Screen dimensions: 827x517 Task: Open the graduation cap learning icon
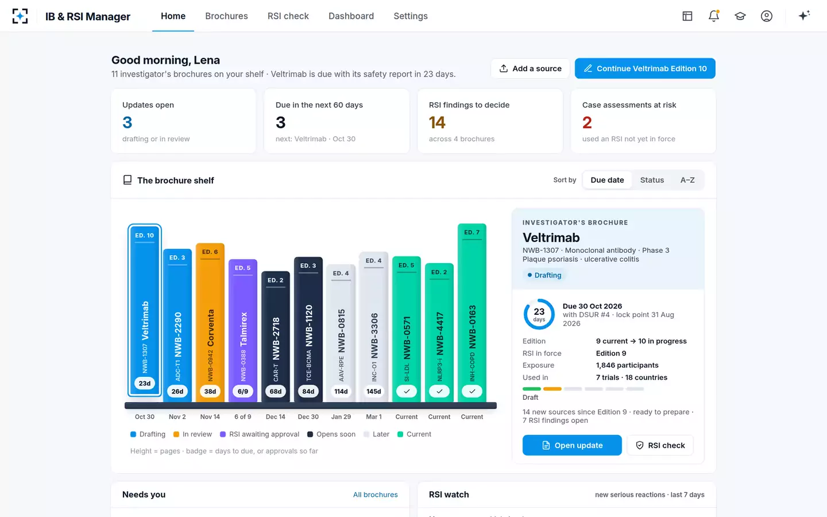(x=740, y=16)
